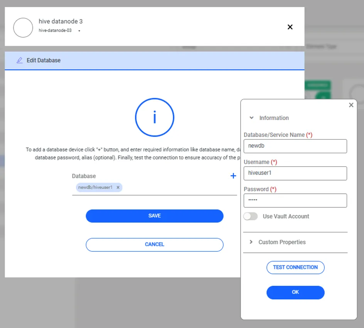This screenshot has width=364, height=328.
Task: Close the hive datanode 3 dialog
Action: [x=290, y=27]
